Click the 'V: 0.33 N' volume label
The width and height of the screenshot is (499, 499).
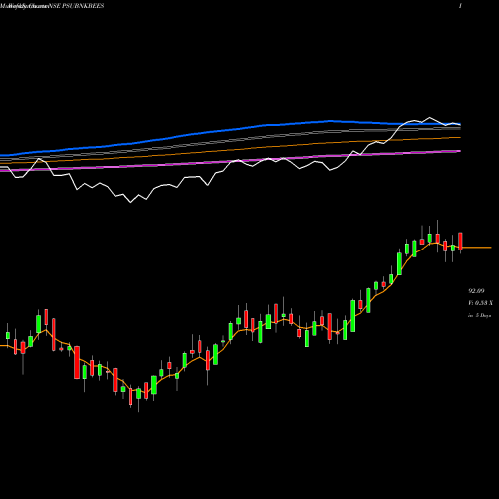pyautogui.click(x=480, y=303)
